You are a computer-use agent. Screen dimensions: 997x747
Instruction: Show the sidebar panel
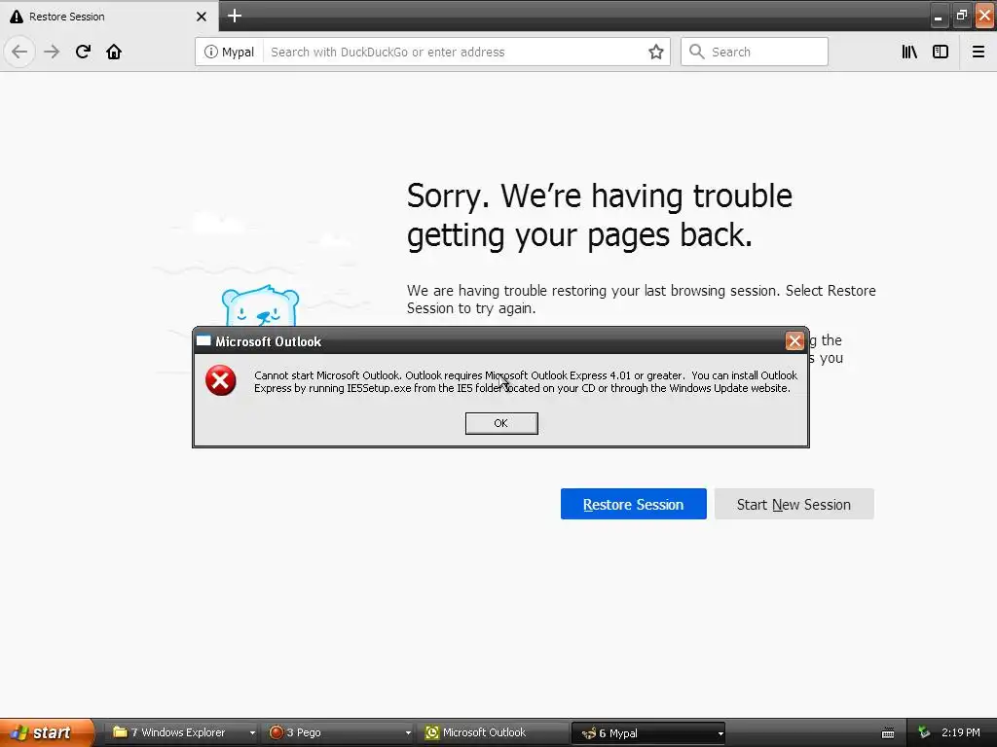pos(941,52)
